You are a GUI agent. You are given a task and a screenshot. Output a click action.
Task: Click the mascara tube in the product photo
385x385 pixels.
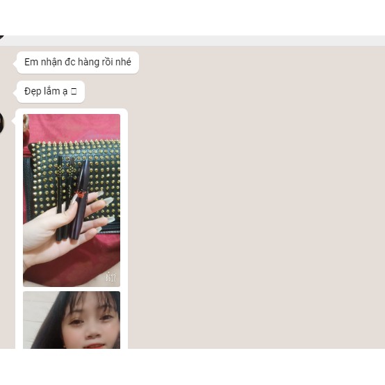[x=80, y=199]
